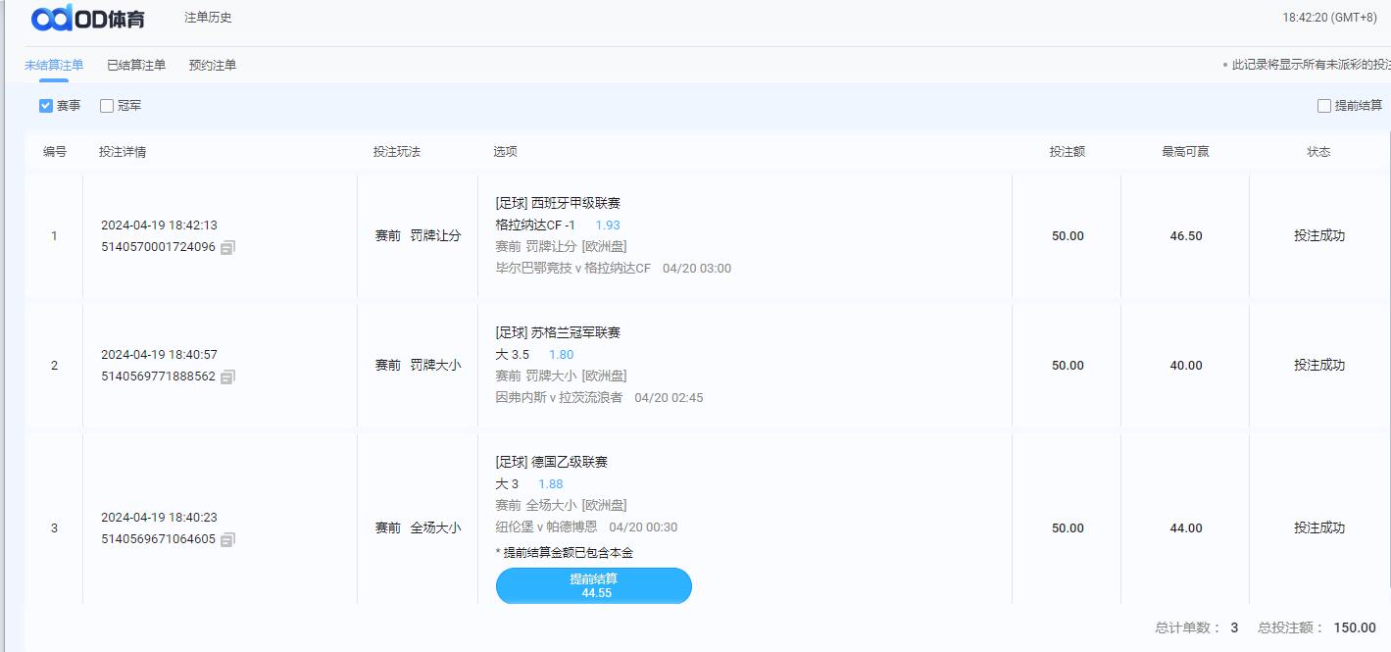1391x652 pixels.
Task: Click odds 1.93 for 格拉纳达CF -1
Action: (x=608, y=226)
